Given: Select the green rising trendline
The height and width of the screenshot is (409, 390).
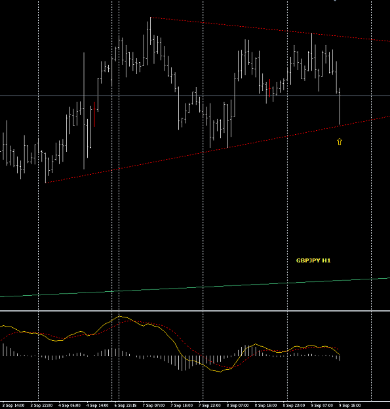Looking at the screenshot, I should tap(195, 287).
